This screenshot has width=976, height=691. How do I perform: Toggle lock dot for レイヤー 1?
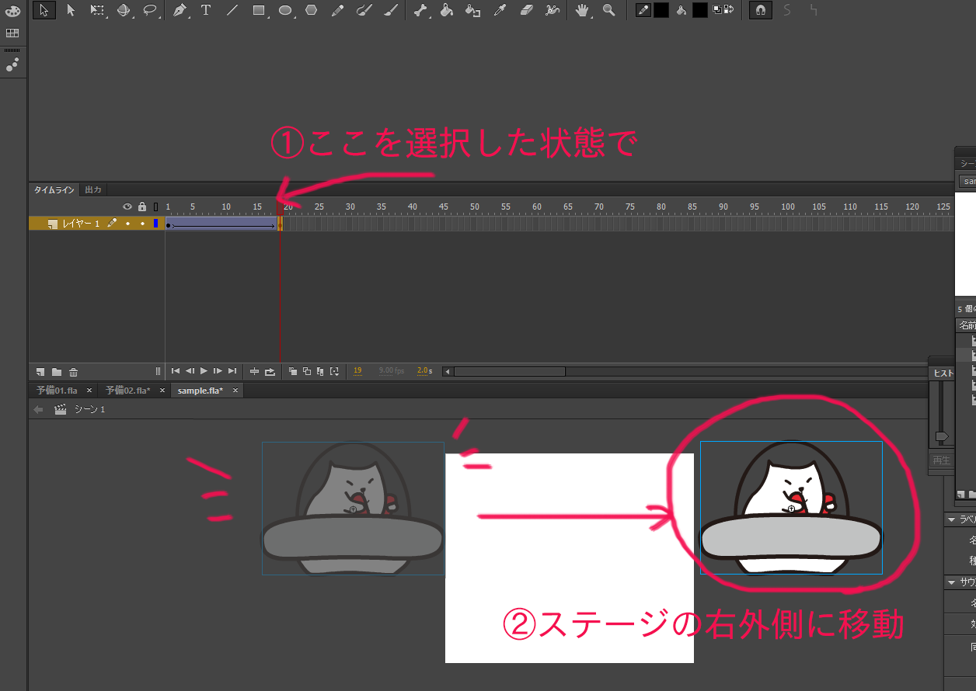[x=141, y=224]
